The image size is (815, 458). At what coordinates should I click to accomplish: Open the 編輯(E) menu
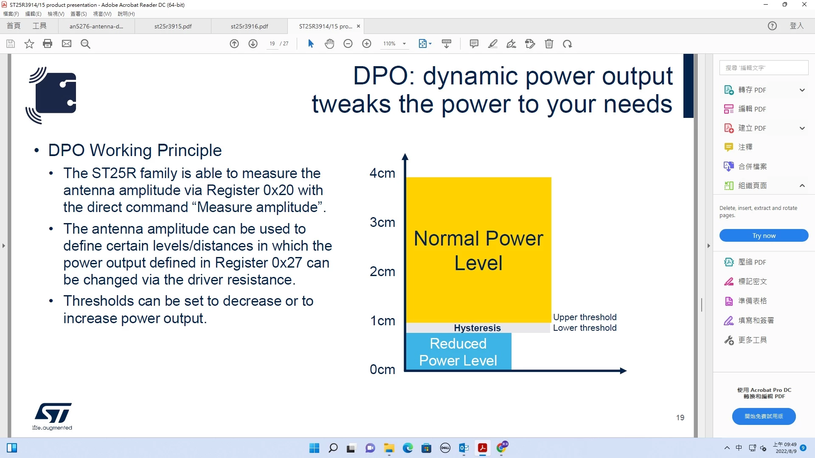[33, 14]
